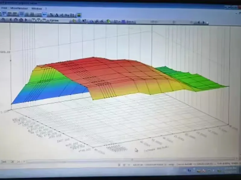This screenshot has height=180, width=241.
Task: Click the home navigation icon on the toolbar
Action: click(21, 21)
